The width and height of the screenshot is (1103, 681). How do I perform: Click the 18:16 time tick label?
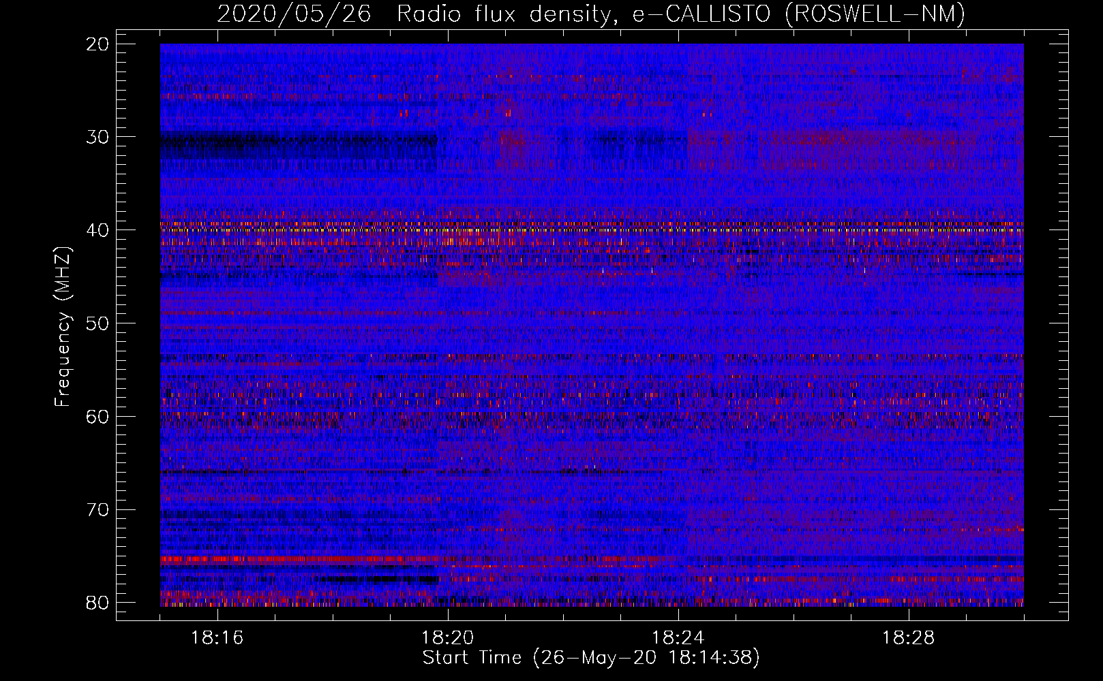217,638
